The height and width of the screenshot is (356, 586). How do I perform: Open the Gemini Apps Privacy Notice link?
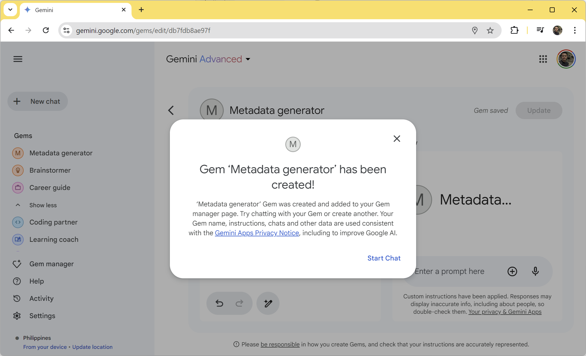[257, 233]
